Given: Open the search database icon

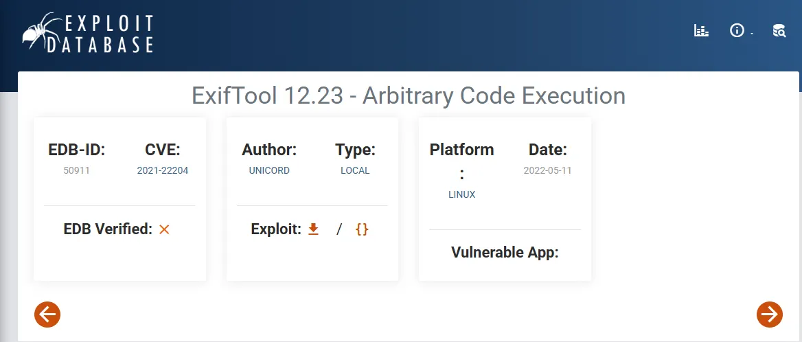Looking at the screenshot, I should (779, 31).
